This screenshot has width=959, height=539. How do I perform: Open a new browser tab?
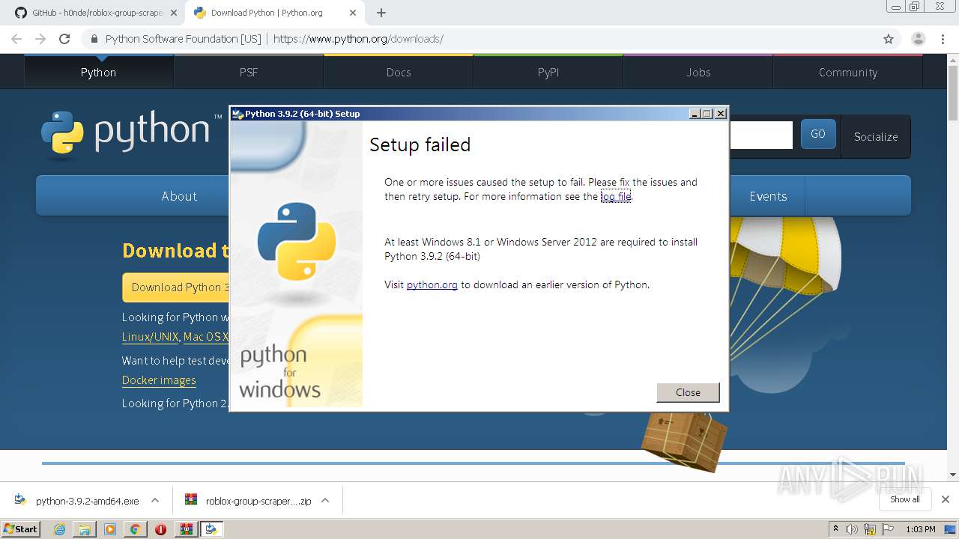click(381, 13)
